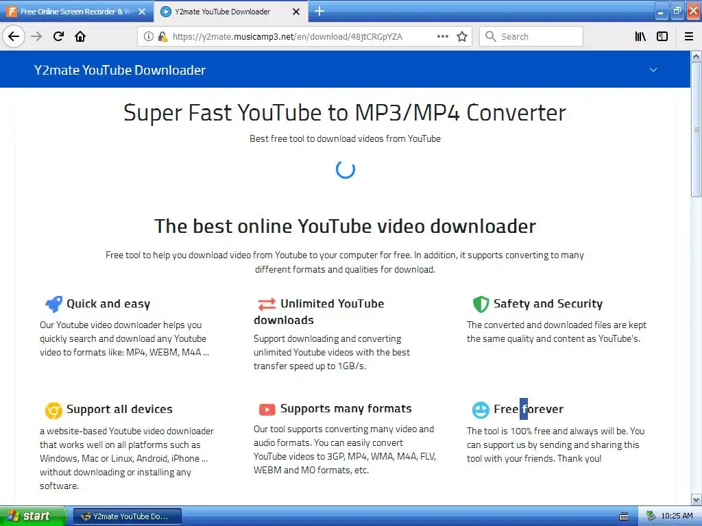This screenshot has width=702, height=526.
Task: Expand the site header chevron menu
Action: pos(653,70)
